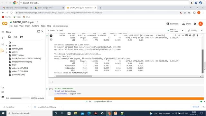Open the table of contents sidebar icon
Viewport: 206px width, 116px height.
[x=3, y=32]
